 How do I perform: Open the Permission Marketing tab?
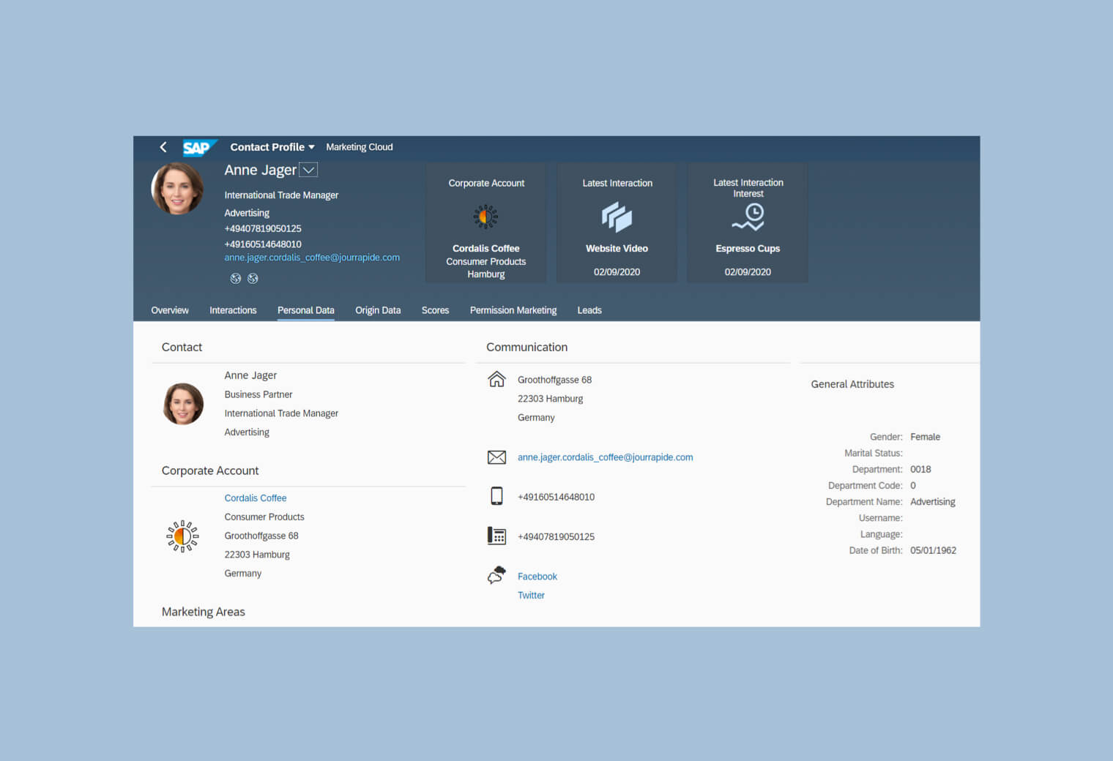[x=513, y=310]
